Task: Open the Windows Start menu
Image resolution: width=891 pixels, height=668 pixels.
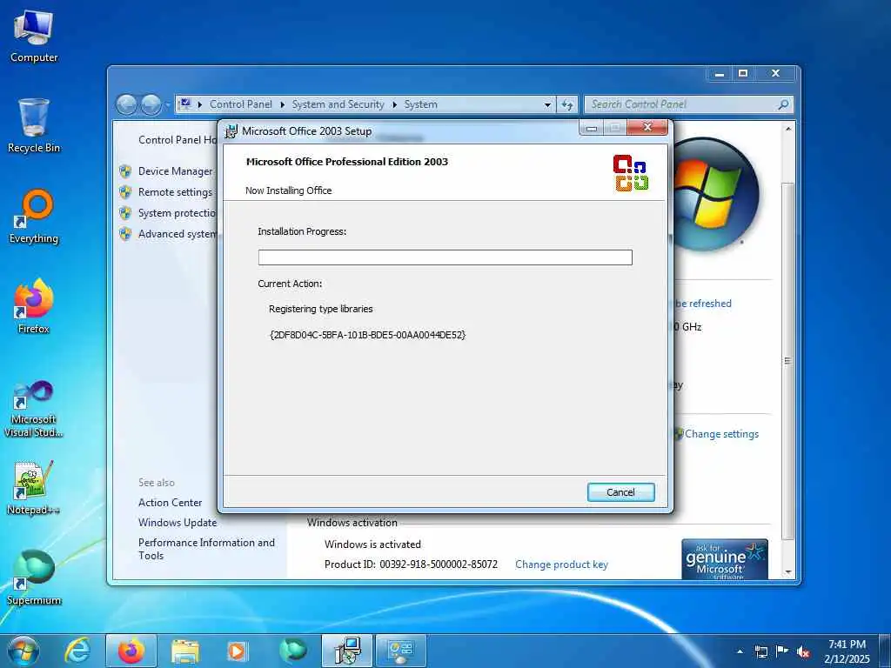Action: (x=23, y=651)
